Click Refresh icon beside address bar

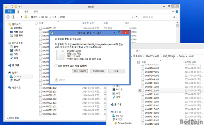click(x=136, y=17)
